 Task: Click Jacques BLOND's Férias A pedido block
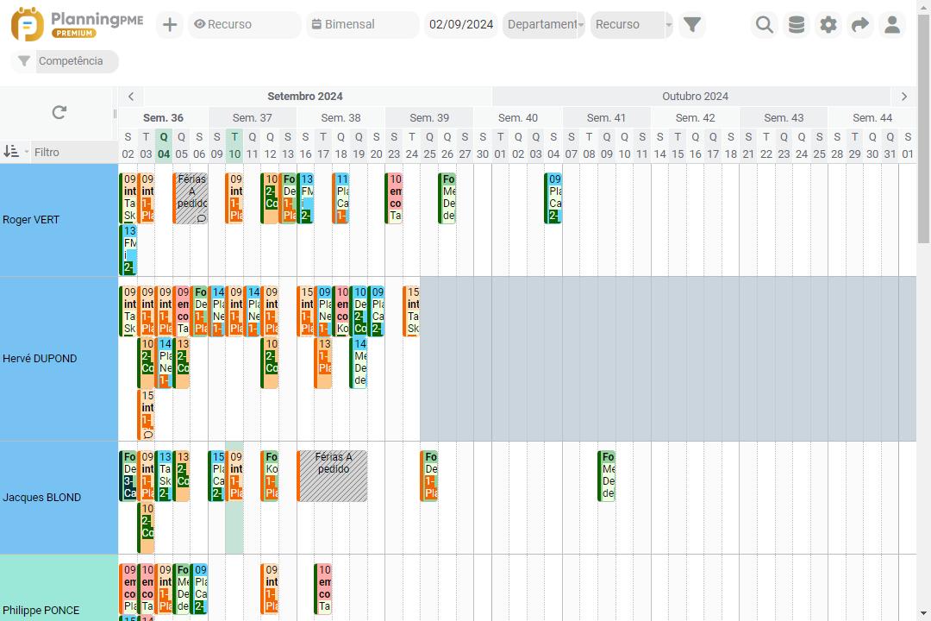click(334, 475)
